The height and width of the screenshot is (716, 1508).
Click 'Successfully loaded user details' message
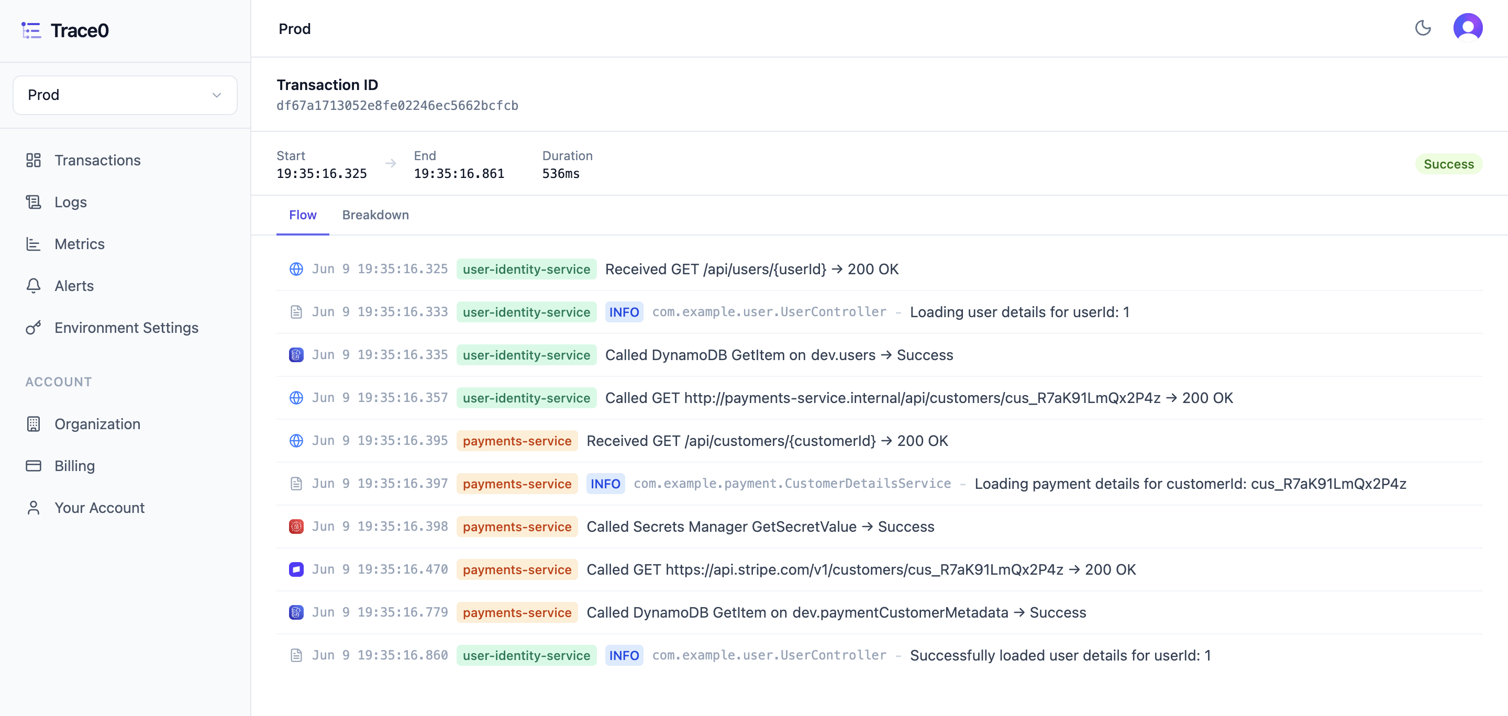pyautogui.click(x=1060, y=655)
